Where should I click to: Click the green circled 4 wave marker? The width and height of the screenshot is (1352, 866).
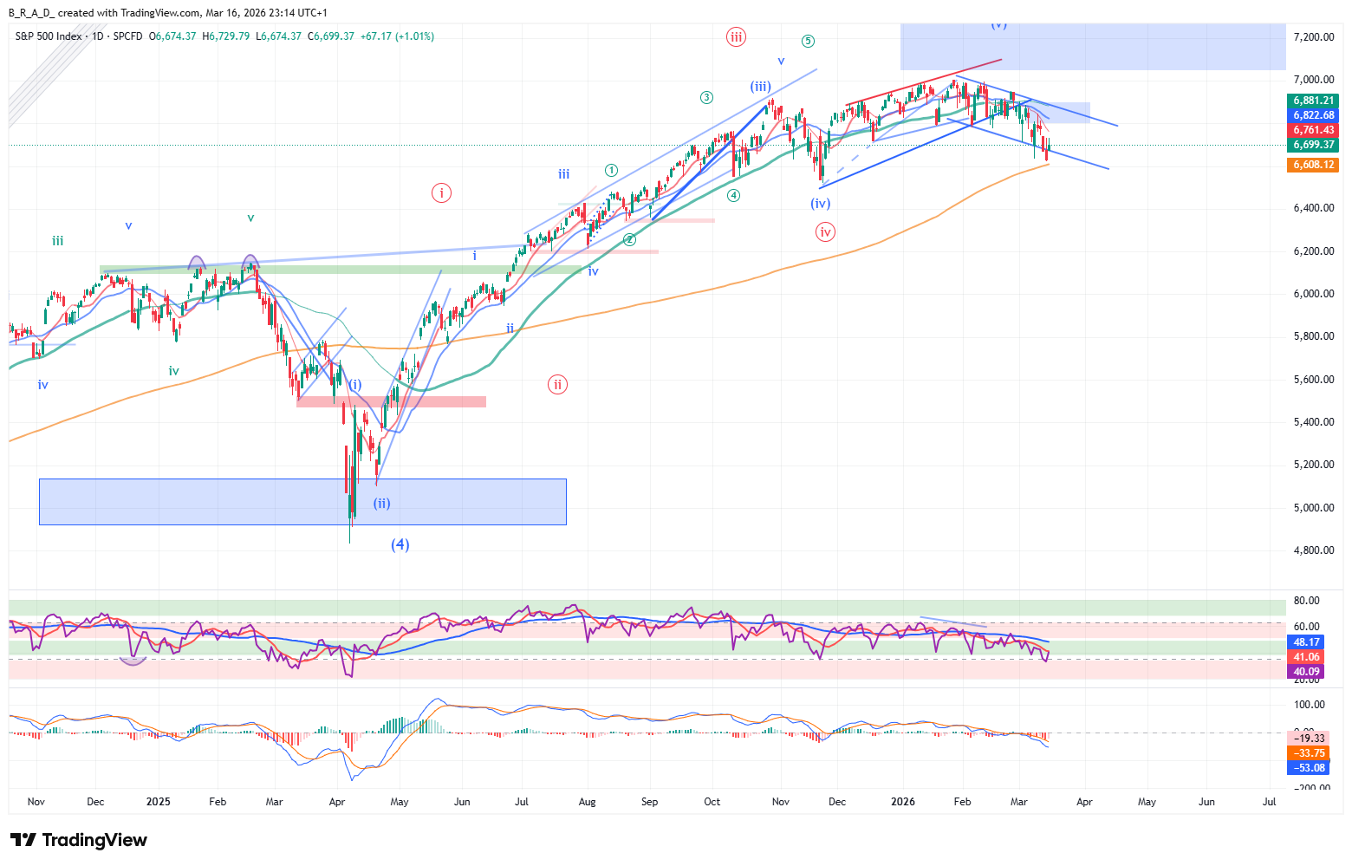tap(733, 195)
